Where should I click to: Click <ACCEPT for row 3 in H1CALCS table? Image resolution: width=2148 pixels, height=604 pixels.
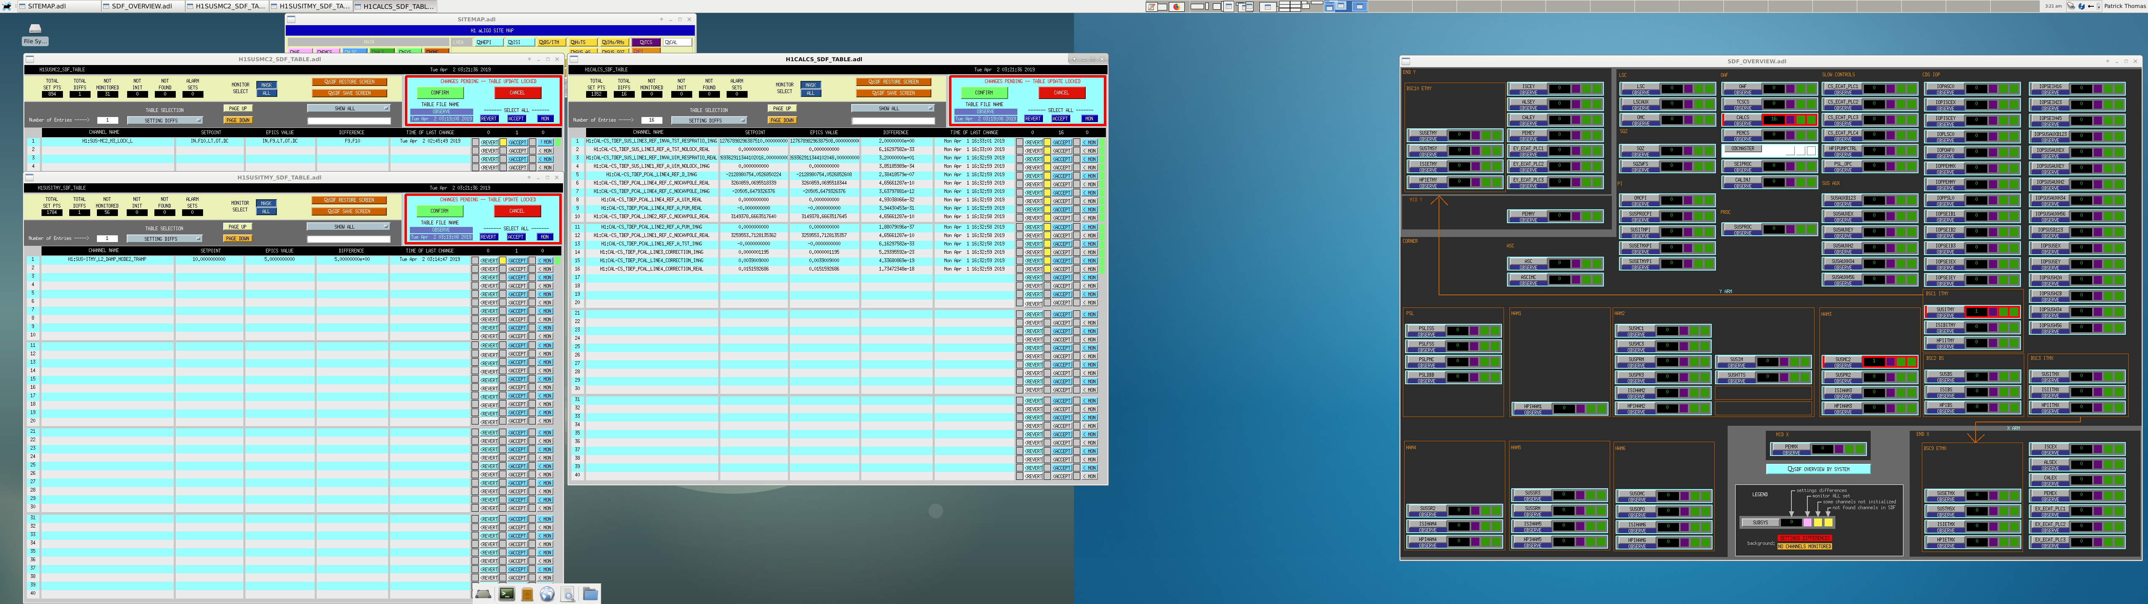[1061, 159]
